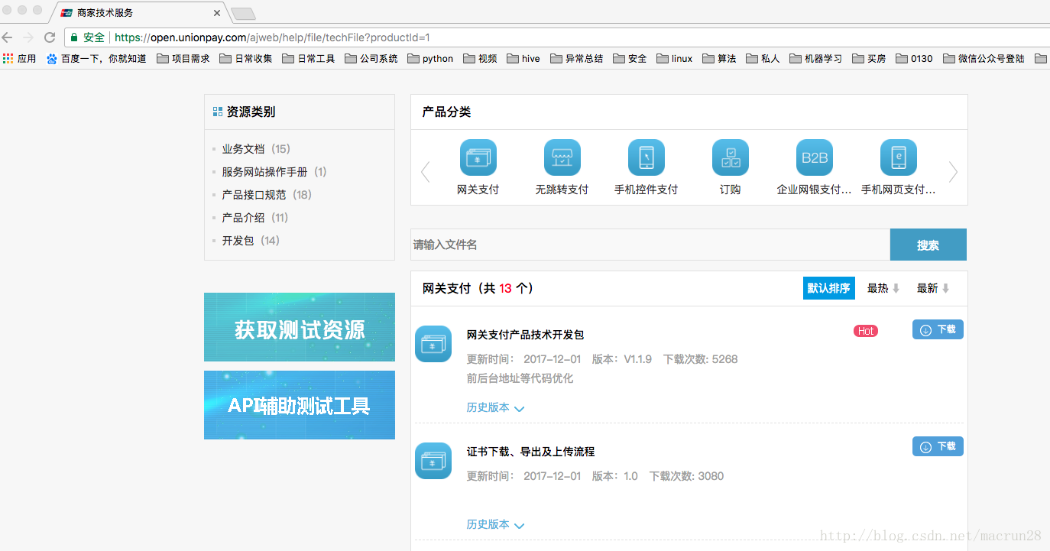Open the API辅助测试工具 banner
Image resolution: width=1050 pixels, height=551 pixels.
(x=300, y=405)
